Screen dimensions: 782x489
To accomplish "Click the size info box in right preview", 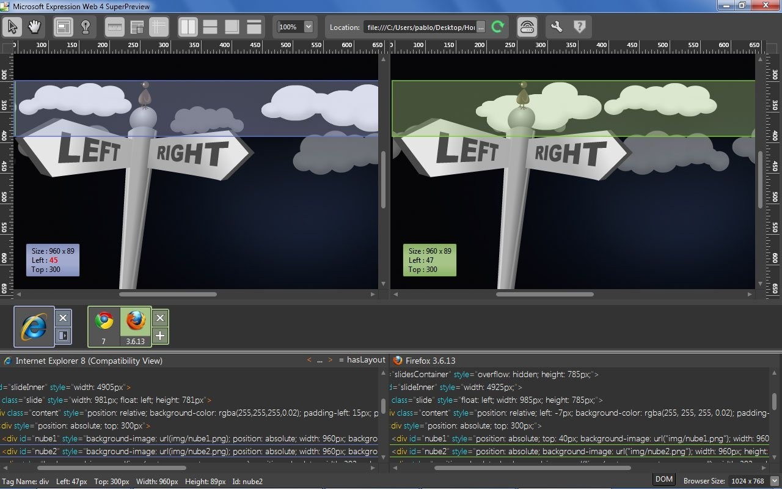I will 429,260.
